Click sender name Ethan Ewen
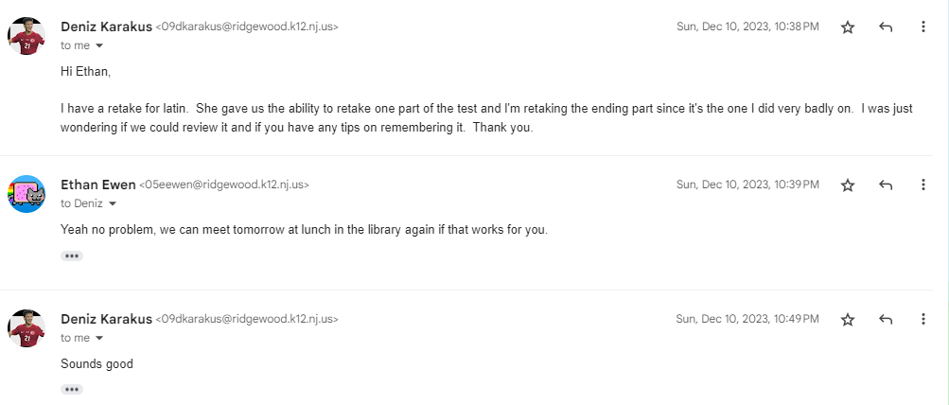Viewport: 949px width, 405px height. click(97, 185)
